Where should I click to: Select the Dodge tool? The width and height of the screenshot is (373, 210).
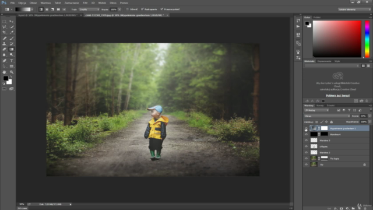12,55
